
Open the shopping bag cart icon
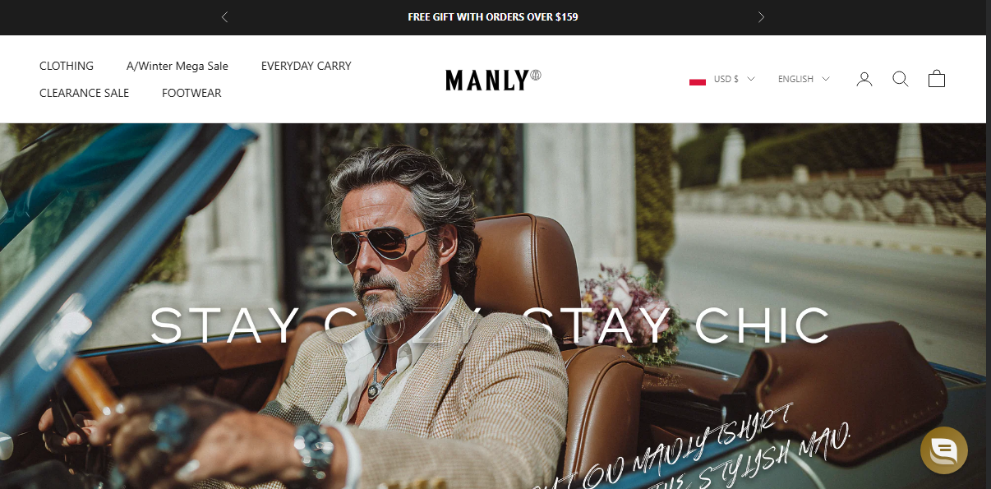(937, 79)
